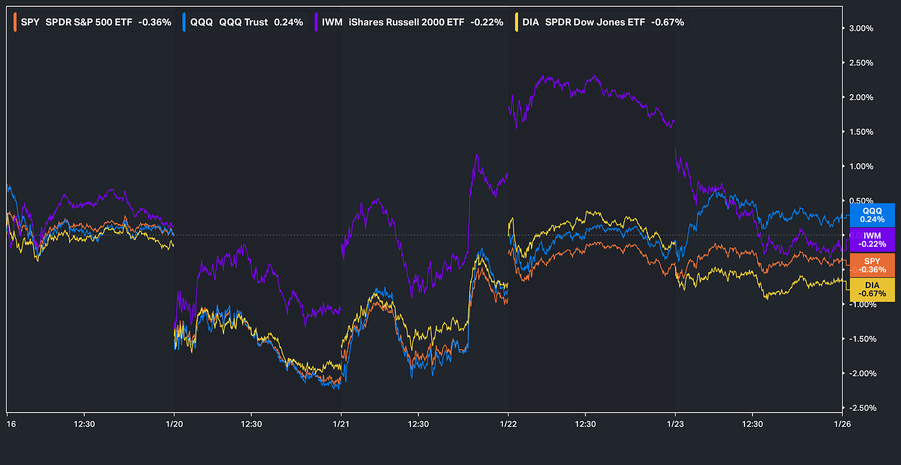
Task: Click the 1.50% y-axis label
Action: [860, 132]
